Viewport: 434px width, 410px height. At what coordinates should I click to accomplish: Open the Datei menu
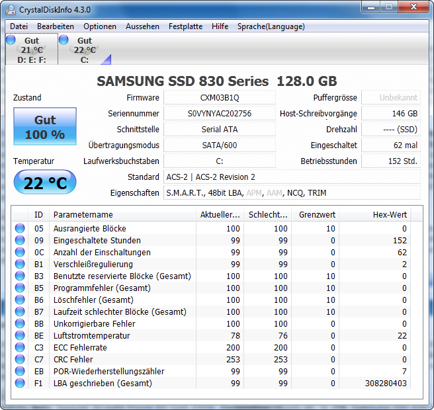point(19,26)
